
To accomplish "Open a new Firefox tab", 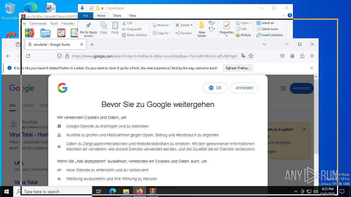I will pos(92,44).
